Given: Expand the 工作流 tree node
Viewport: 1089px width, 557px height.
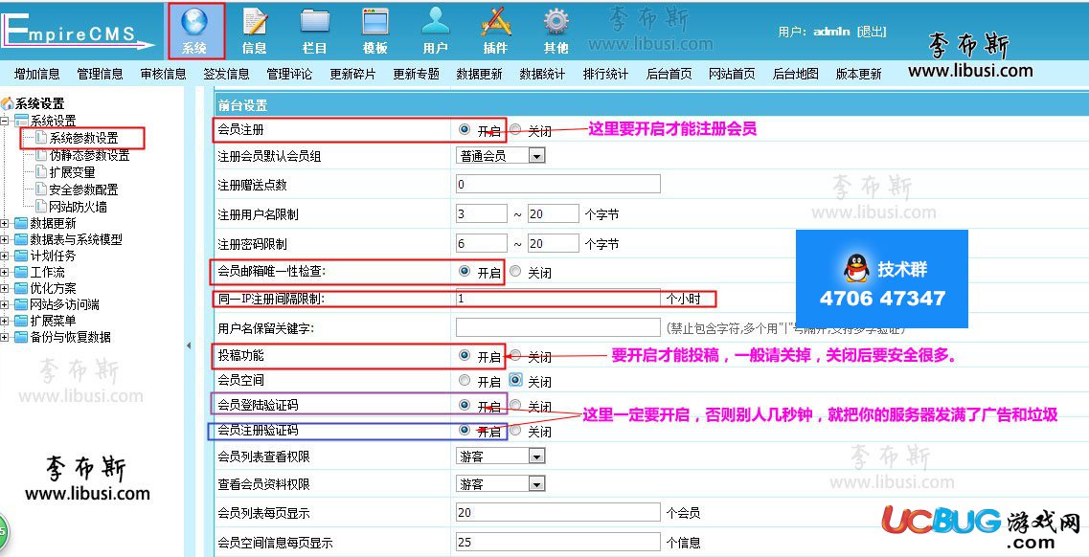Looking at the screenshot, I should point(5,273).
